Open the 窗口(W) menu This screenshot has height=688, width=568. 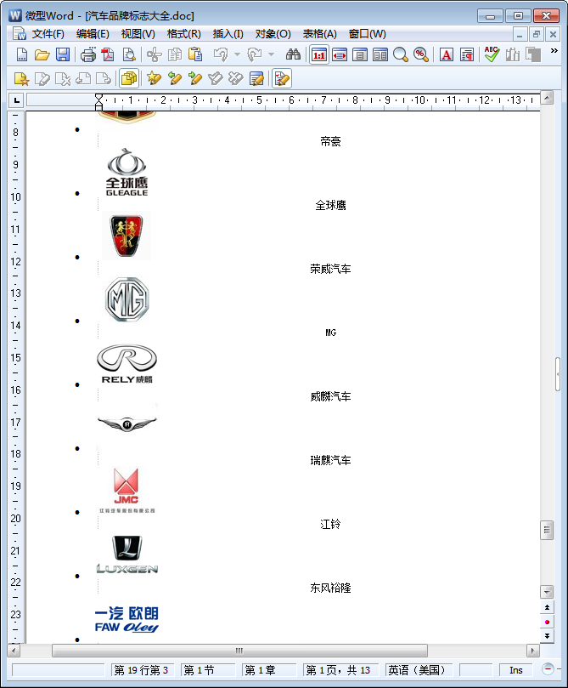tap(367, 34)
